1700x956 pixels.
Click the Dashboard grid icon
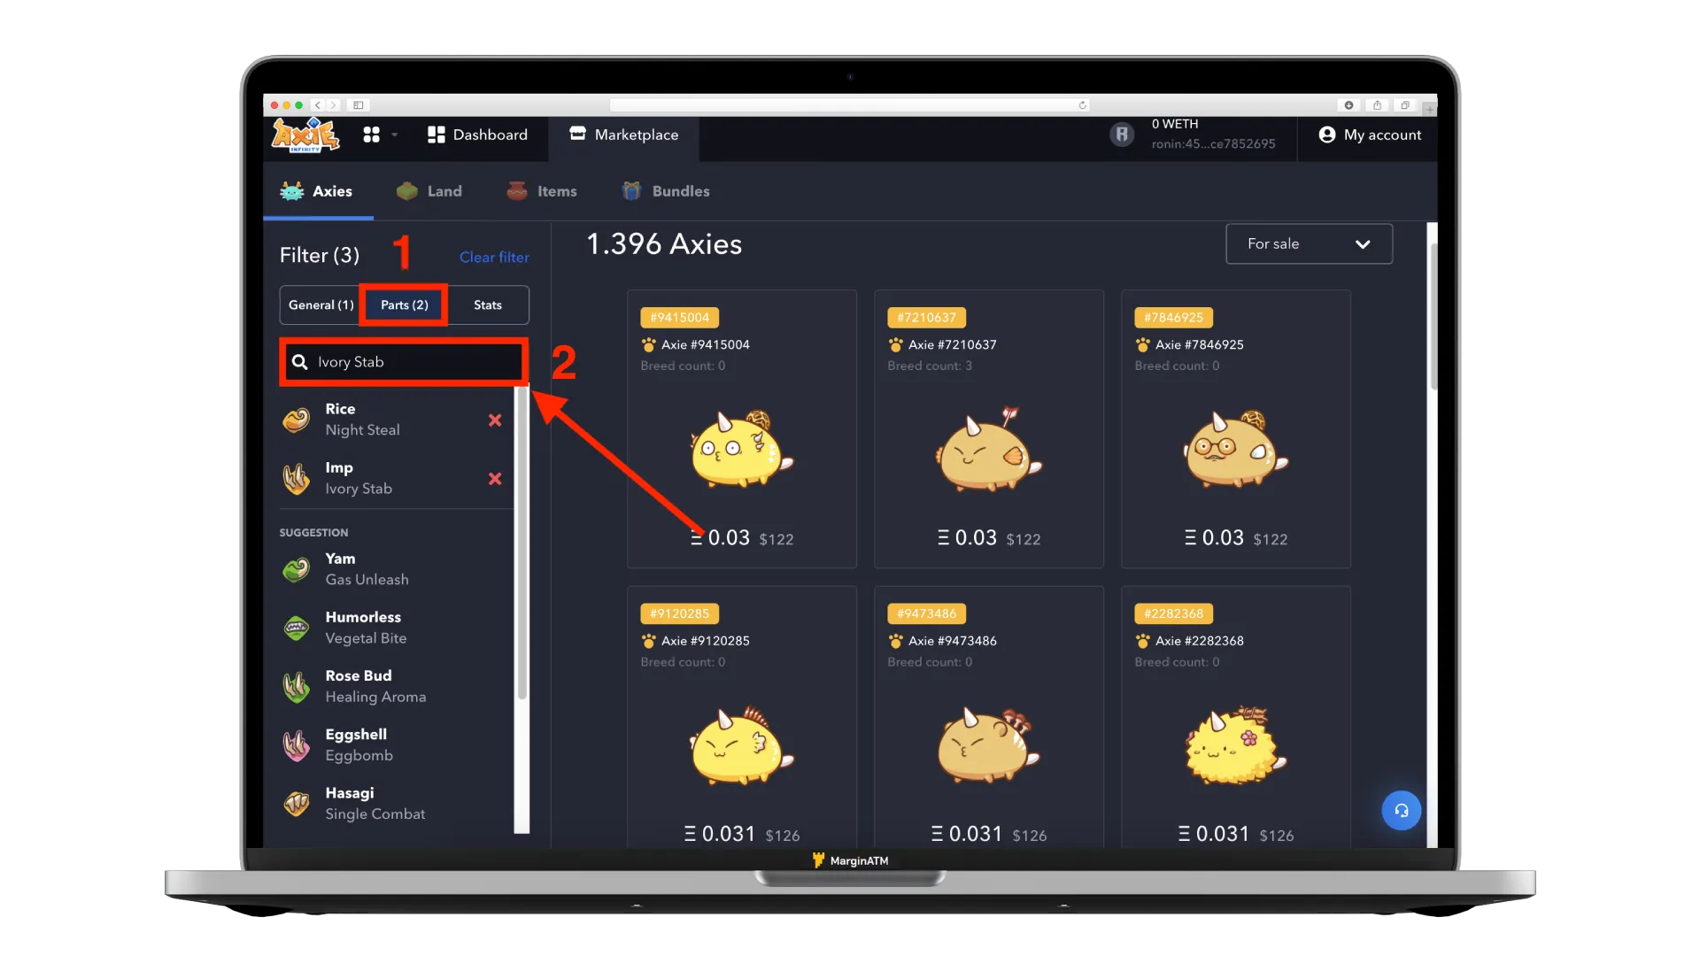tap(437, 135)
